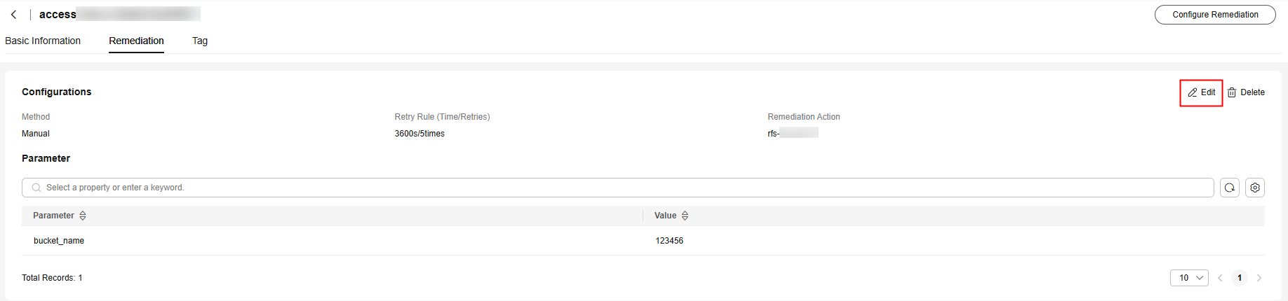Switch to the Tag tab
1288x301 pixels.
200,41
